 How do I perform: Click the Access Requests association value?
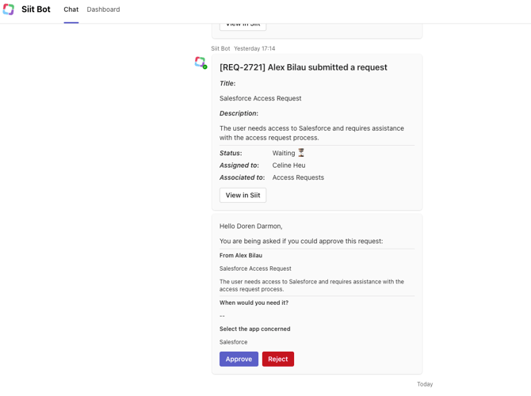click(x=298, y=177)
